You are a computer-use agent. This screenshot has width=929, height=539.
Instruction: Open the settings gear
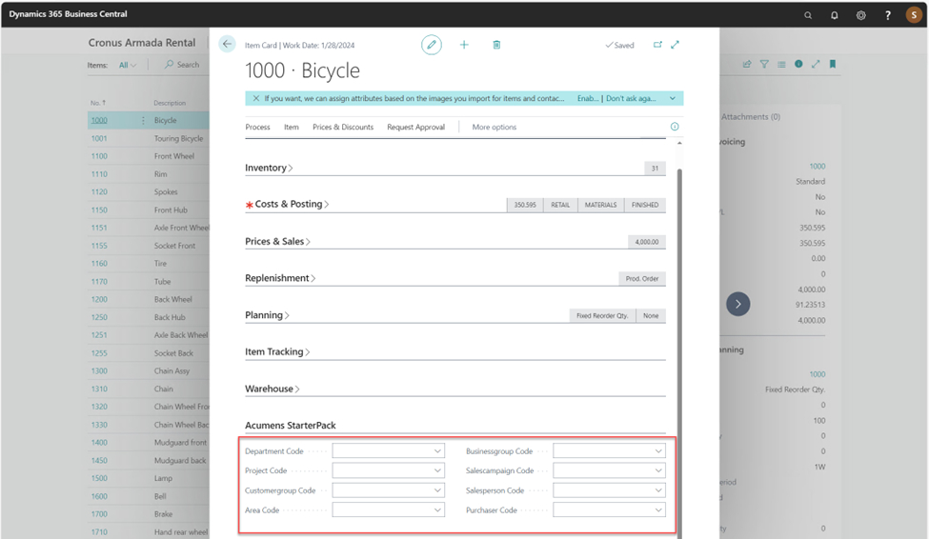coord(860,15)
